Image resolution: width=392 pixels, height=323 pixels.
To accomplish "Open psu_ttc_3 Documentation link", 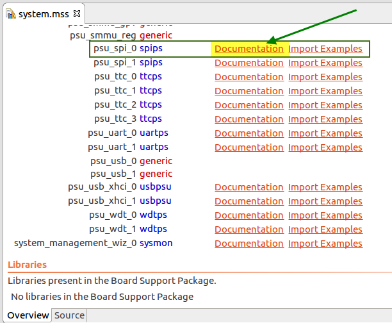I will (249, 119).
